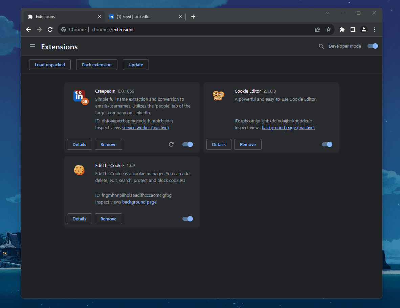
Task: Disable the Cookie Editor extension
Action: pos(327,144)
